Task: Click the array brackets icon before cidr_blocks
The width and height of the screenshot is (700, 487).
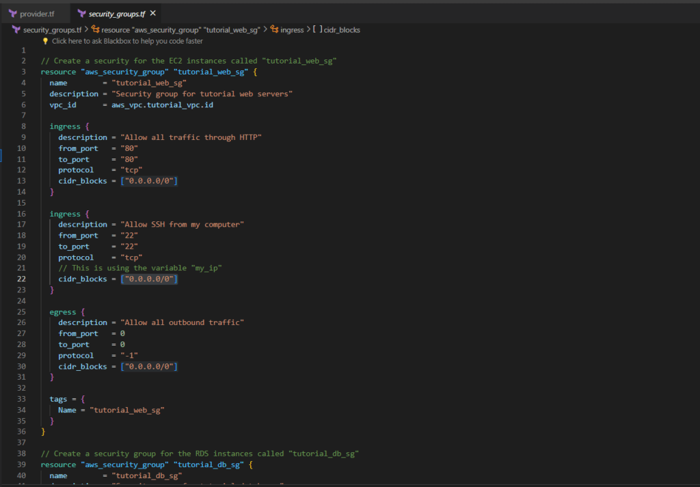Action: [318, 30]
